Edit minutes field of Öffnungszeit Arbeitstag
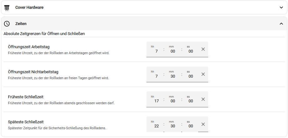This screenshot has height=138, width=288. [173, 49]
